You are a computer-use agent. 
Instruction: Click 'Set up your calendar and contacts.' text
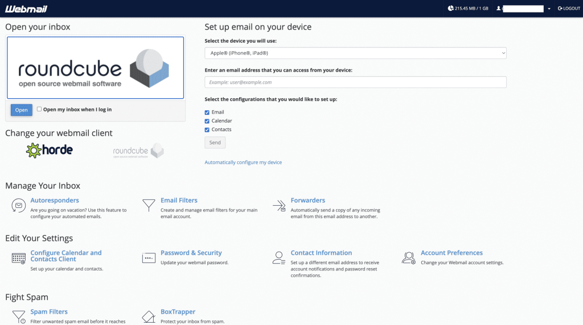click(x=67, y=269)
